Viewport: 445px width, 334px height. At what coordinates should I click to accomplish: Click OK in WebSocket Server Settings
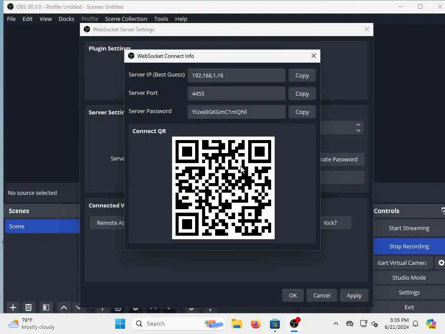coord(293,295)
